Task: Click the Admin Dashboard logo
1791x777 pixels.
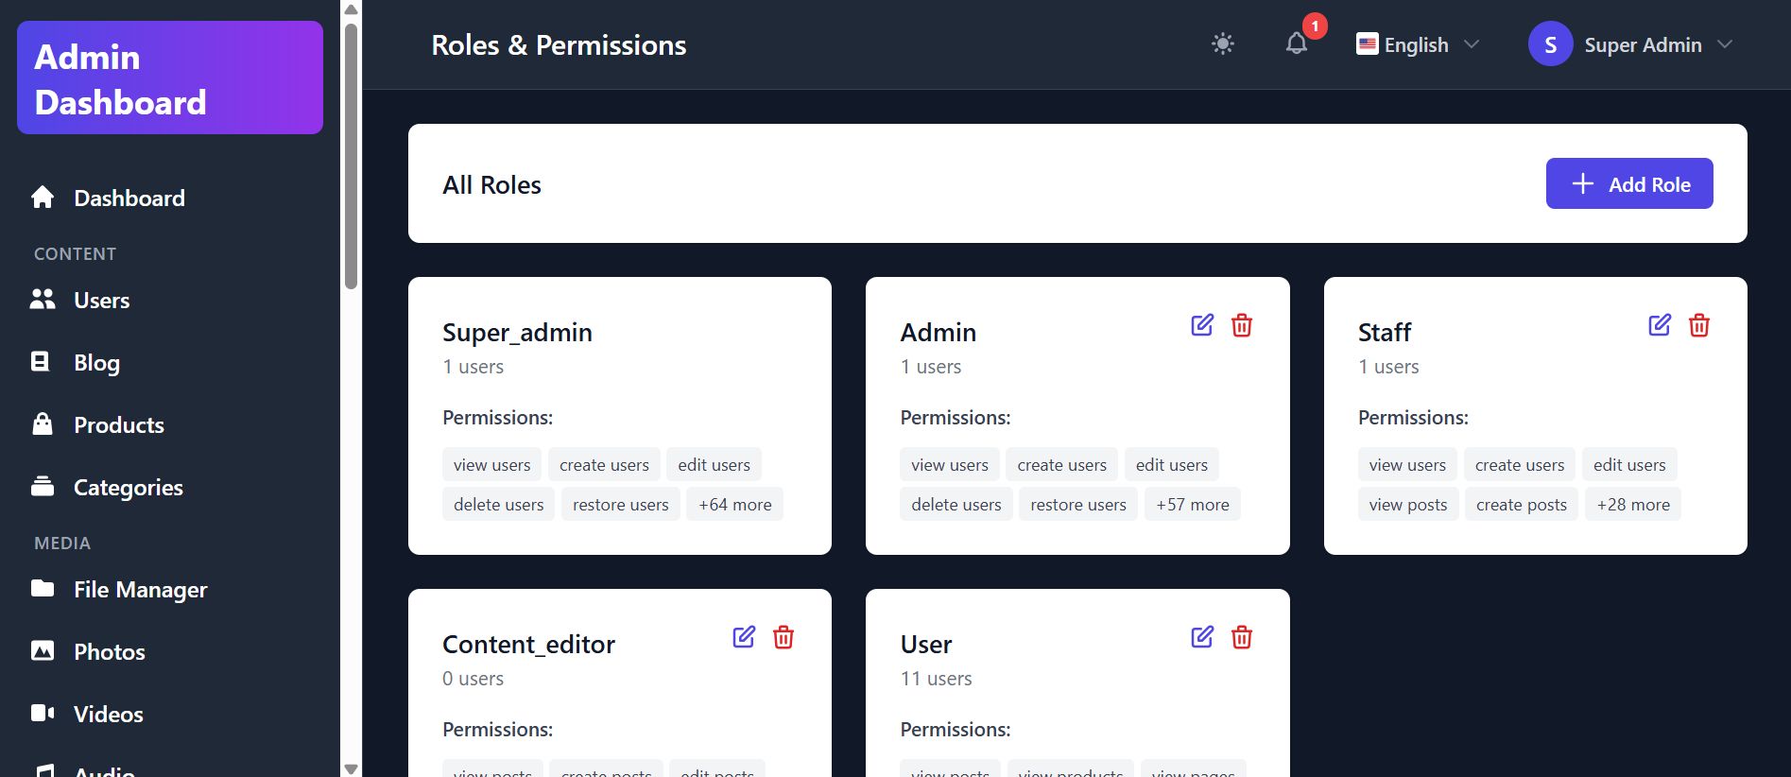Action: tap(170, 78)
